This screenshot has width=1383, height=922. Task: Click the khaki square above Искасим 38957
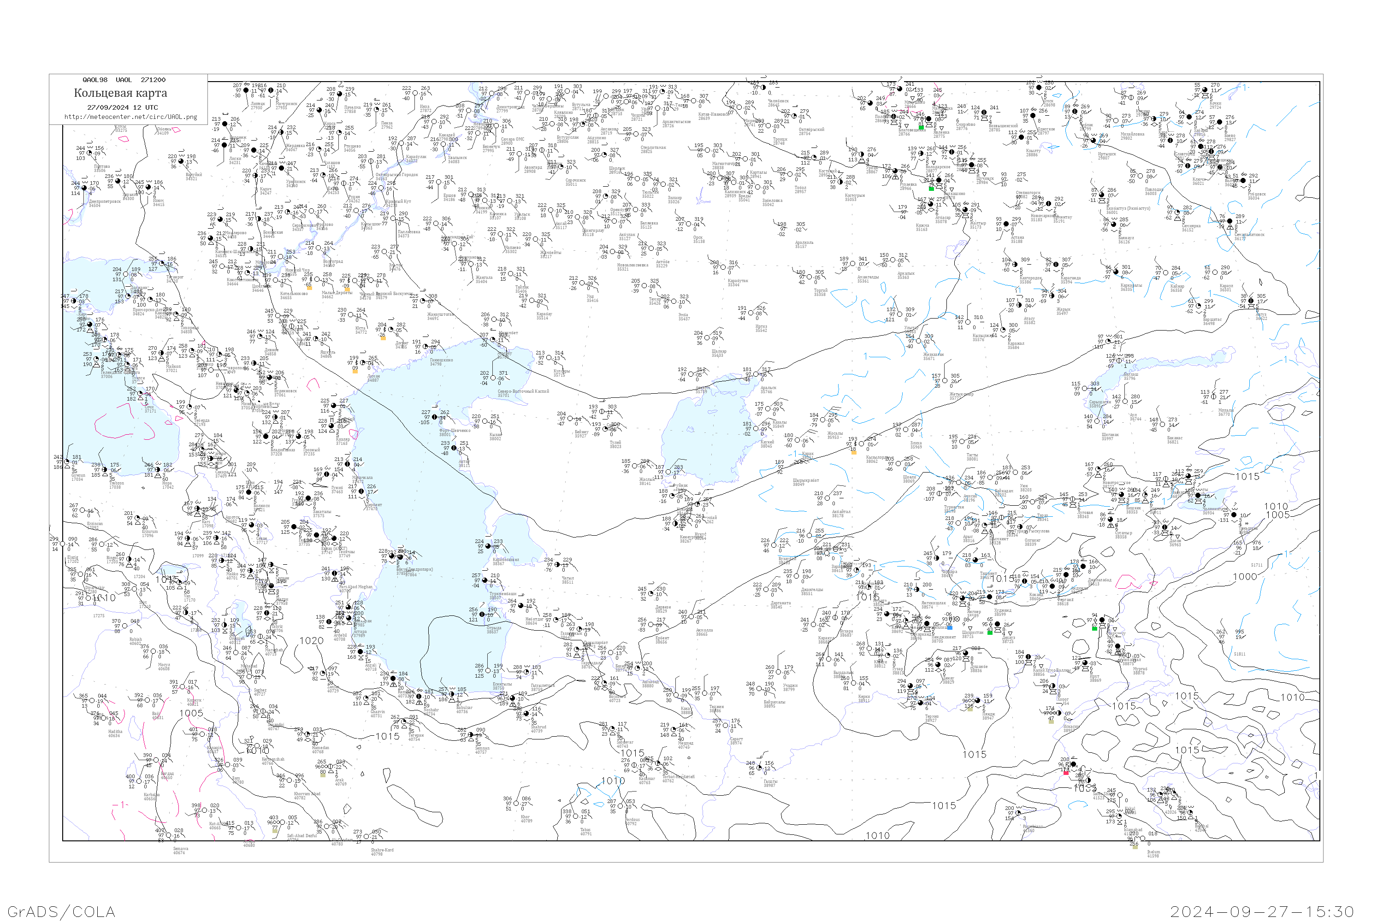coord(1052,721)
